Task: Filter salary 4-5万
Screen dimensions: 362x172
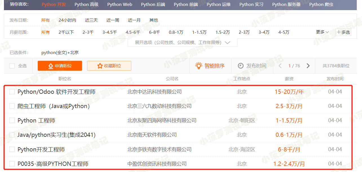Action: [x=284, y=32]
